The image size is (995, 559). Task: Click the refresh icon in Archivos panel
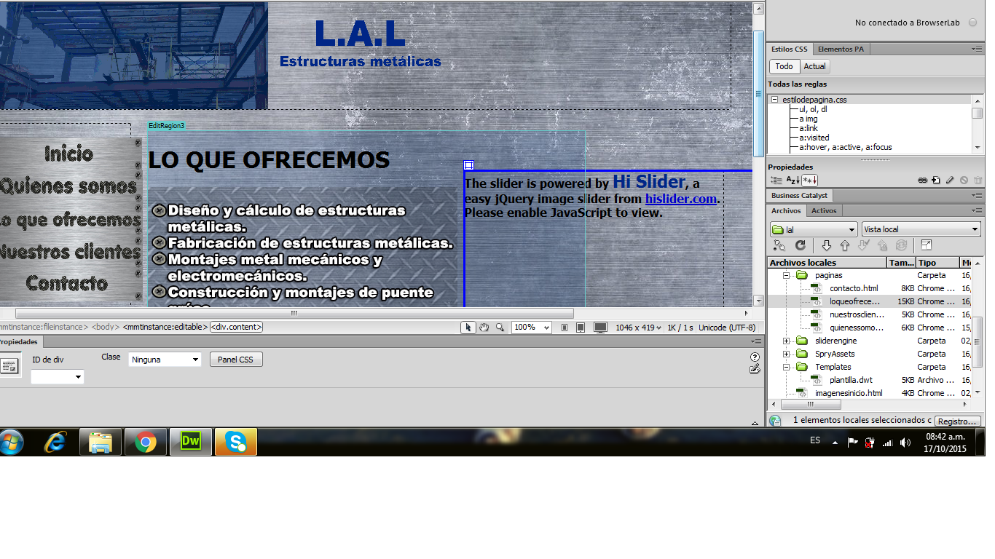pyautogui.click(x=800, y=246)
